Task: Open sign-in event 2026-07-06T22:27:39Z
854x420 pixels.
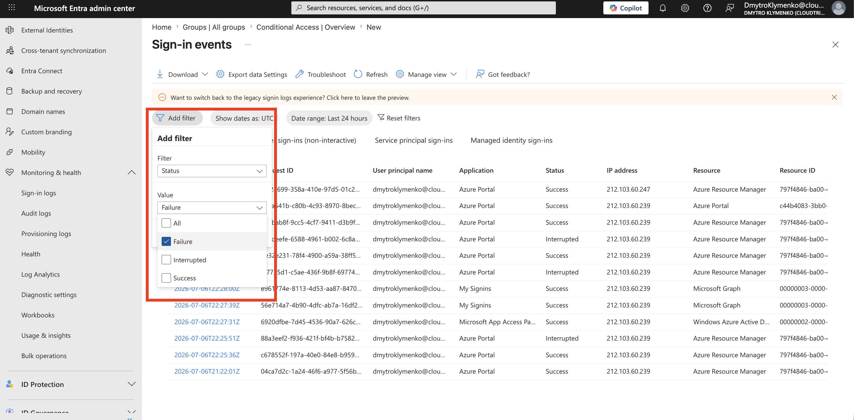Action: pyautogui.click(x=207, y=305)
